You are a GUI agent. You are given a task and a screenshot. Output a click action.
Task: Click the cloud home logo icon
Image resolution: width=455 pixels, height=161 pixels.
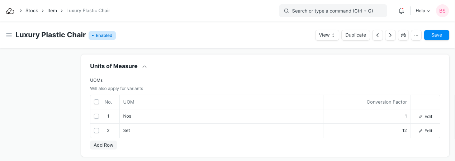[10, 11]
